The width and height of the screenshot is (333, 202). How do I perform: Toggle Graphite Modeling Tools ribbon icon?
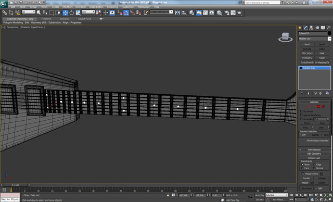(x=199, y=12)
